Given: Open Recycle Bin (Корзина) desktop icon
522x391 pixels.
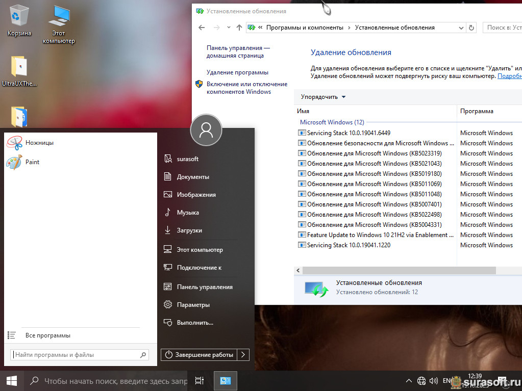Looking at the screenshot, I should point(19,20).
